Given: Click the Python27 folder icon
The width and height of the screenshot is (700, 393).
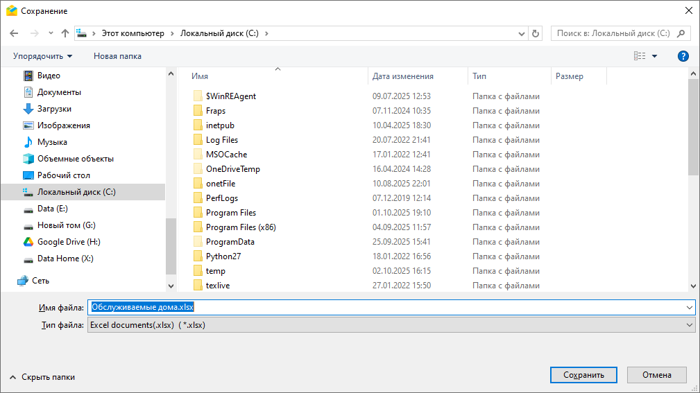Looking at the screenshot, I should (198, 256).
